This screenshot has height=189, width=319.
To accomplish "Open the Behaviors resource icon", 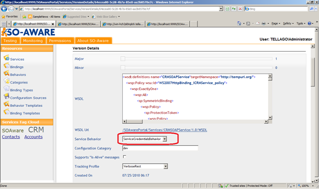I will click(6, 73).
